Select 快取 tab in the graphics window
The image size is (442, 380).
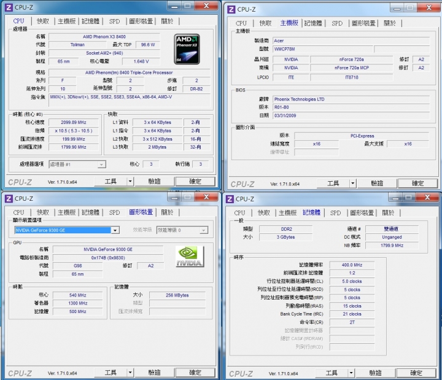pos(43,212)
